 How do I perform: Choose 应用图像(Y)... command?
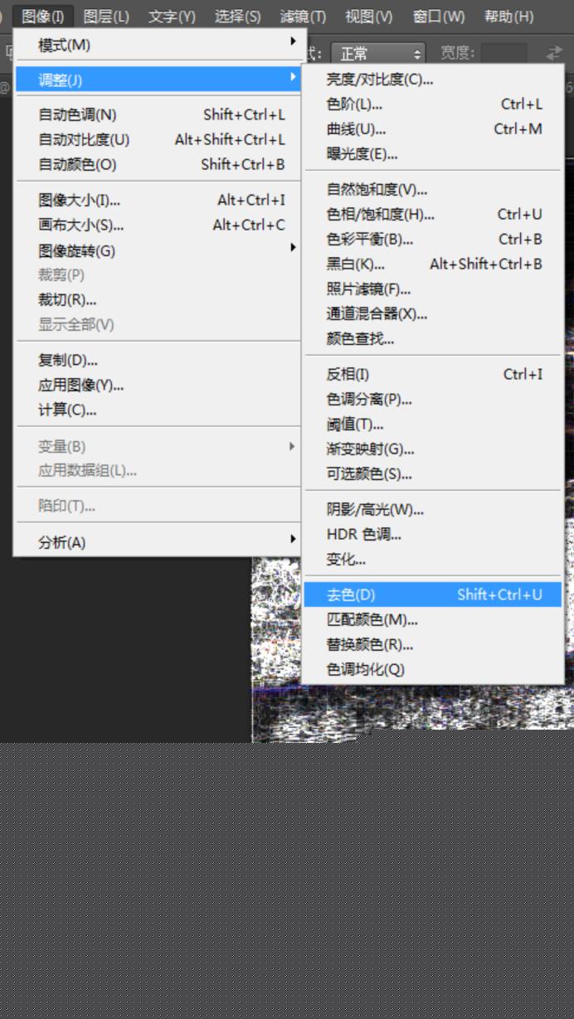158,385
